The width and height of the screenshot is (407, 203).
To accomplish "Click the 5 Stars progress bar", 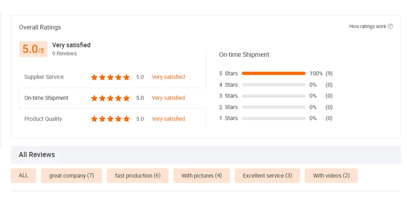I will [x=274, y=73].
